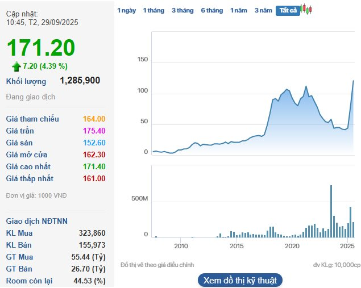
Task: Select the Tất cả range tab
Action: [x=288, y=11]
